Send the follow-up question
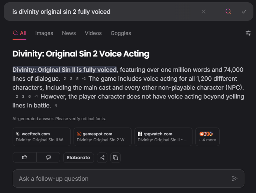This screenshot has height=193, width=256. 234,178
